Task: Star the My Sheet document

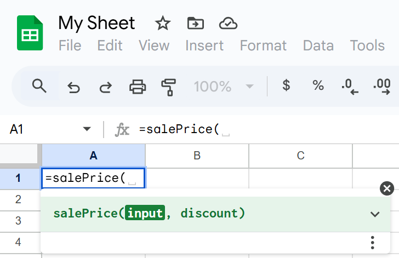Action: 162,23
